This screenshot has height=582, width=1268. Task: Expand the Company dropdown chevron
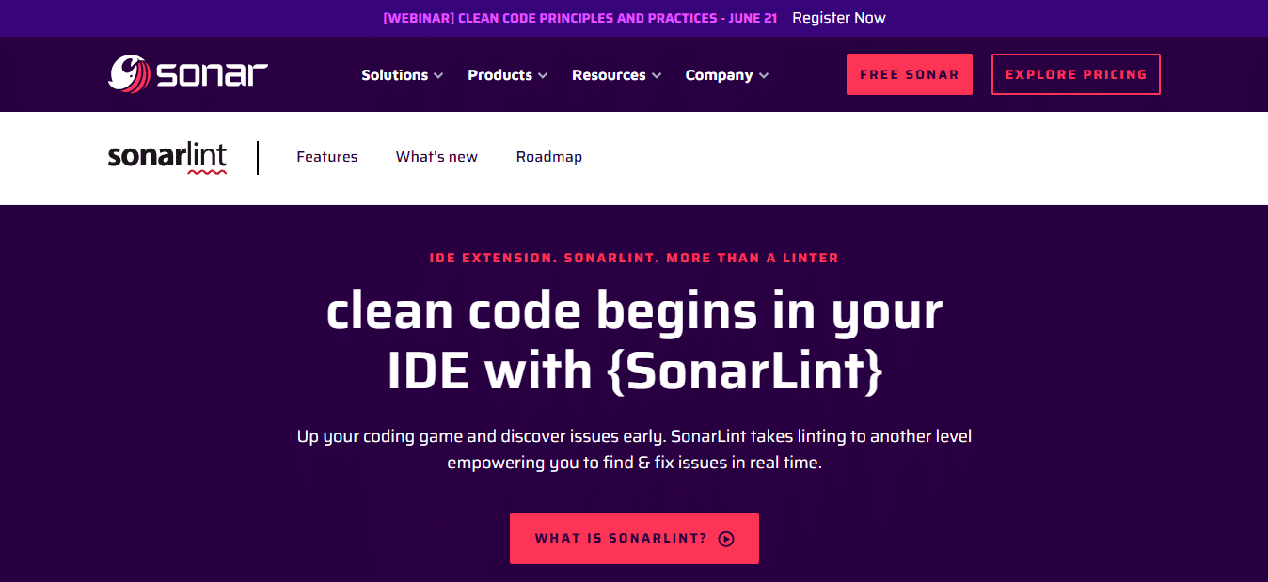pyautogui.click(x=764, y=75)
